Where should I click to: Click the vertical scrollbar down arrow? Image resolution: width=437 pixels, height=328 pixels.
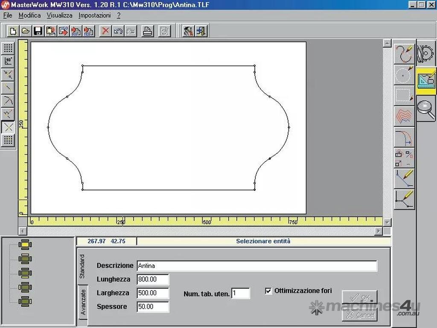pyautogui.click(x=387, y=222)
